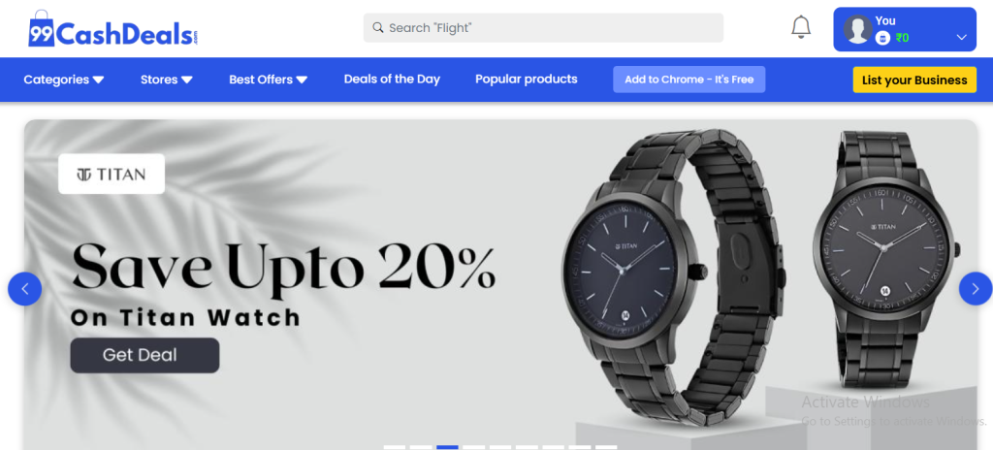Focus the Search "Flight" input field
This screenshot has width=993, height=450.
(543, 28)
